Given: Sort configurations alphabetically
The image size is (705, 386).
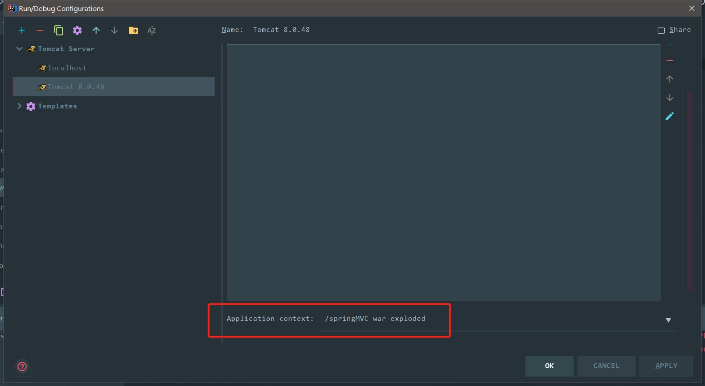Looking at the screenshot, I should click(x=152, y=30).
